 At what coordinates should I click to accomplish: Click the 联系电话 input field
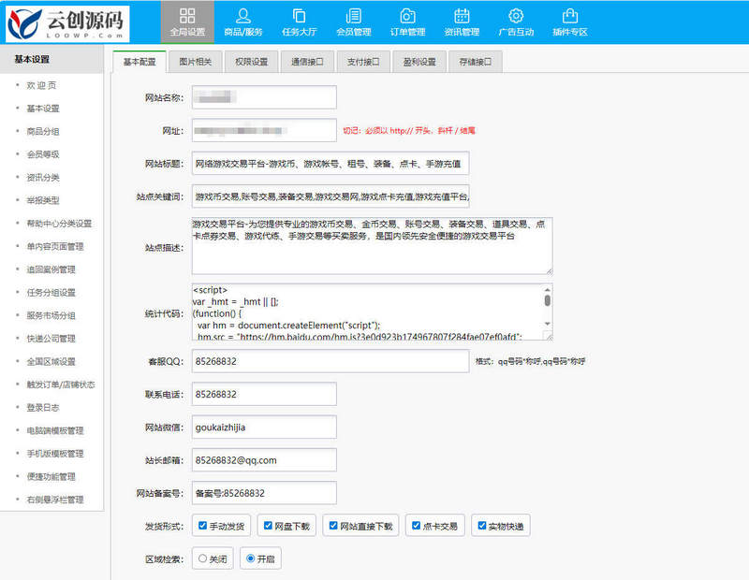pos(264,394)
